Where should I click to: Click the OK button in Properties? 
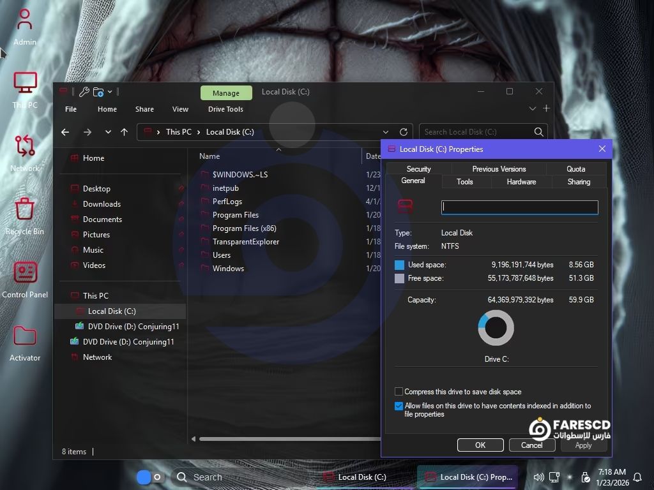(x=480, y=445)
